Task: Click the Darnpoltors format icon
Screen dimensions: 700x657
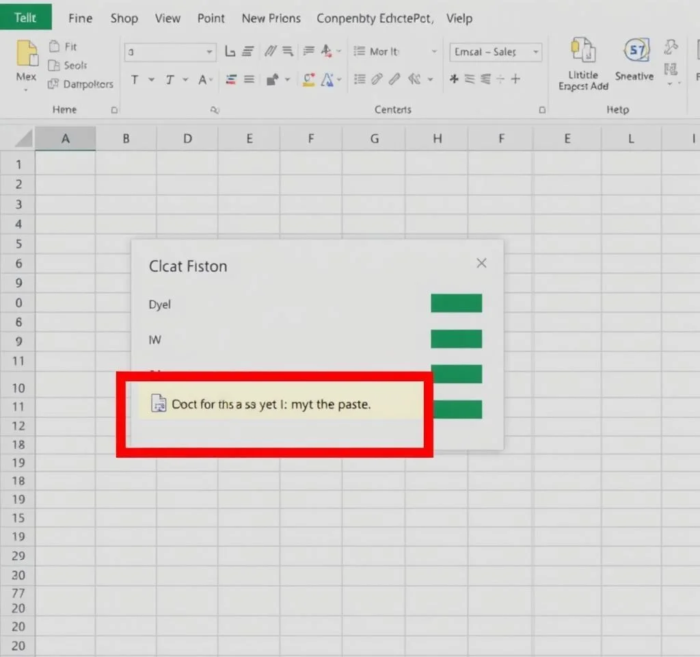Action: pyautogui.click(x=53, y=84)
